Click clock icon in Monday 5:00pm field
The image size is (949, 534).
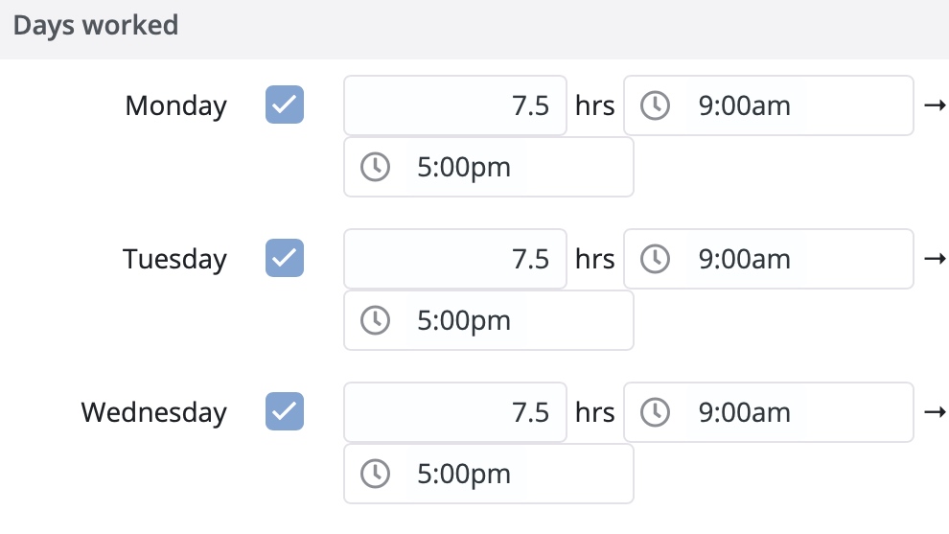coord(375,167)
